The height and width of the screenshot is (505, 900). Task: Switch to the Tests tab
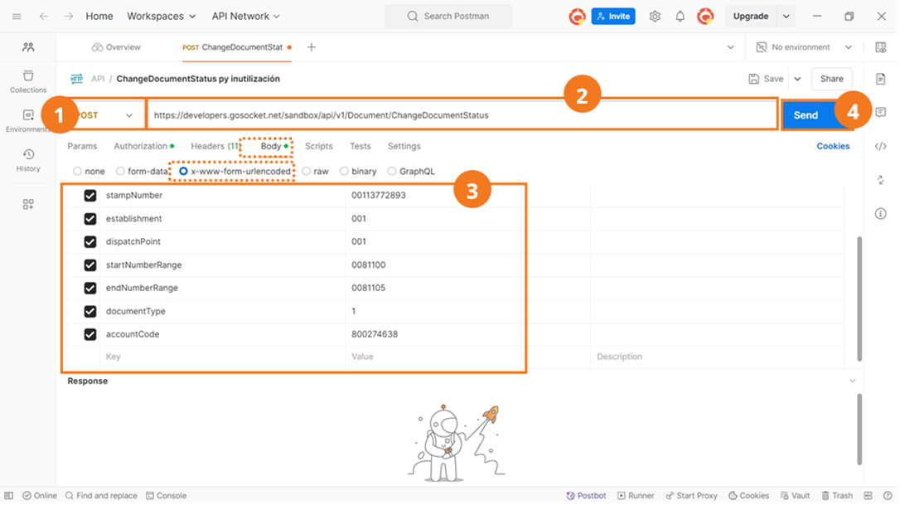point(360,146)
